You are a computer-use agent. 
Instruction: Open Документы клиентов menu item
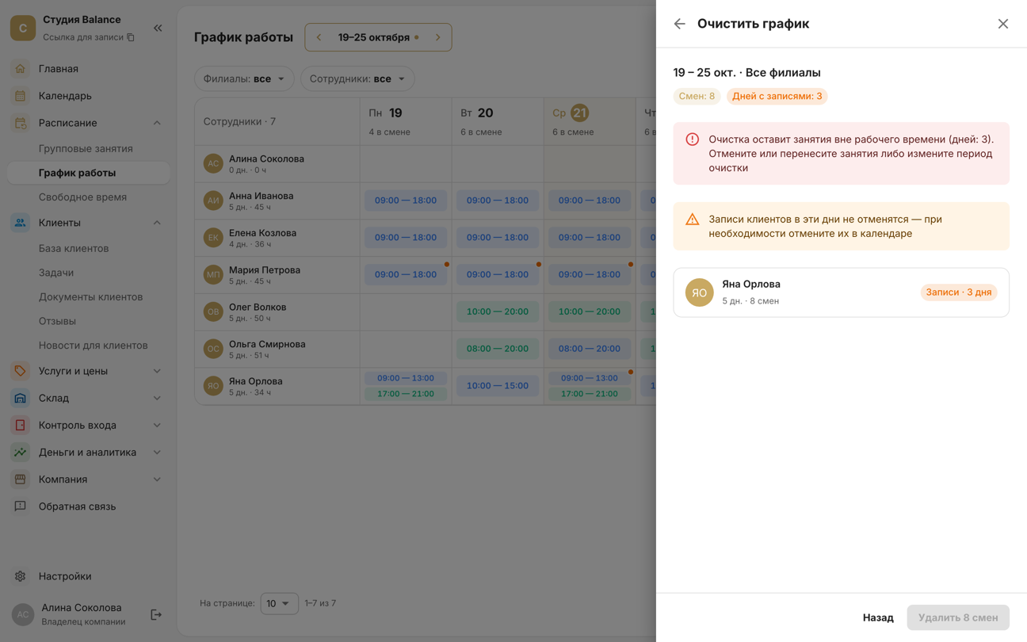(x=90, y=296)
